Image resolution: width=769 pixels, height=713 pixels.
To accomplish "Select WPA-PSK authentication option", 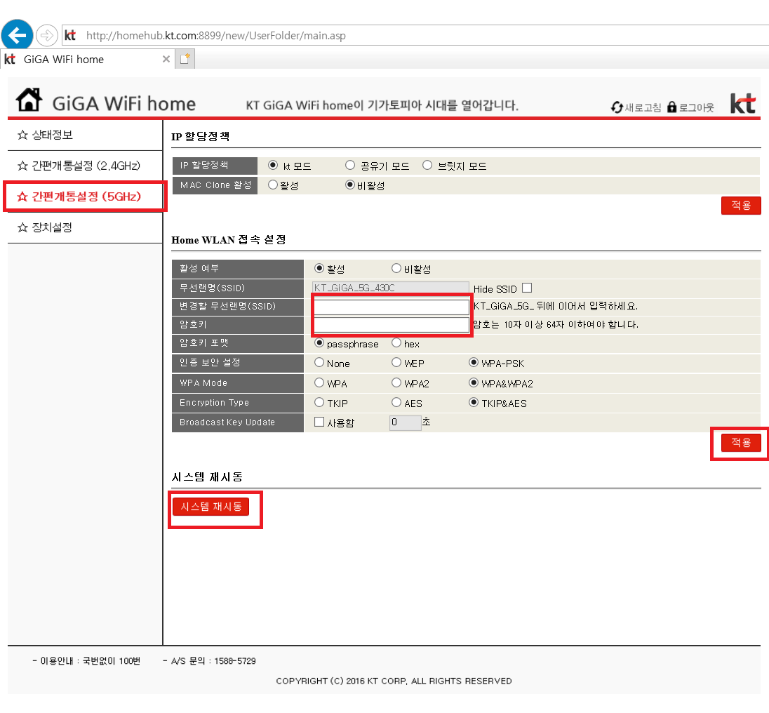I will coord(474,362).
